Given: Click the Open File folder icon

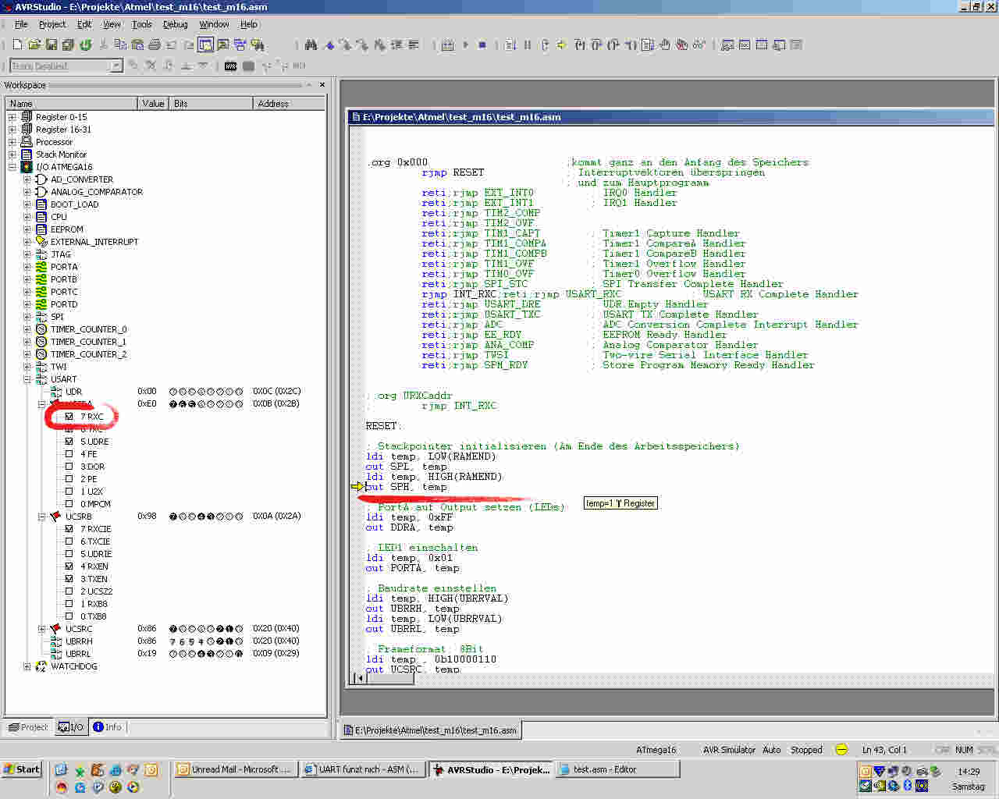Looking at the screenshot, I should pos(34,45).
